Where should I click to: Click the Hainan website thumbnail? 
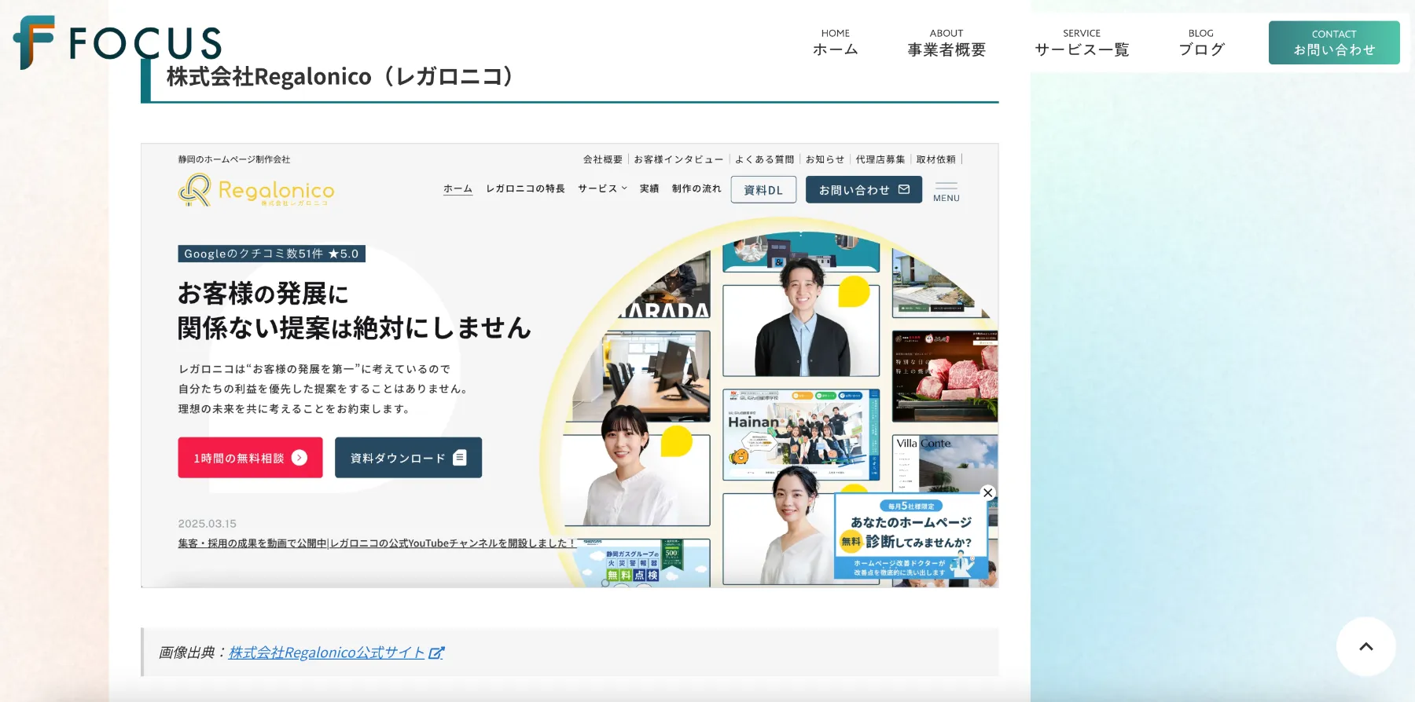801,434
